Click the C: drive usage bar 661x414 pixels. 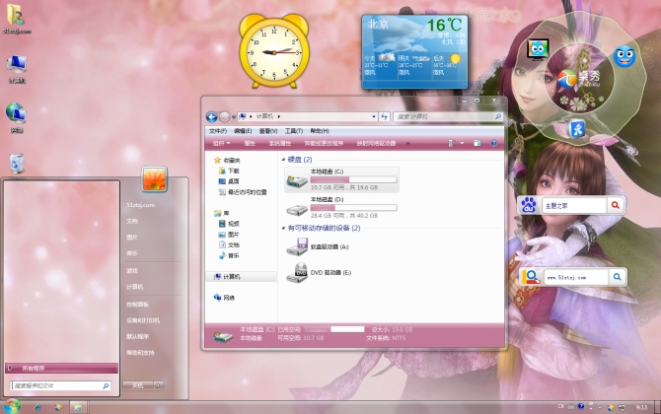coord(353,179)
